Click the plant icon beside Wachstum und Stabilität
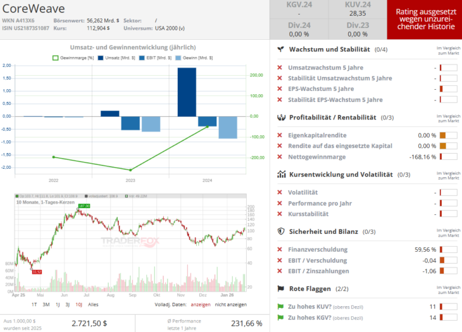 280,49
